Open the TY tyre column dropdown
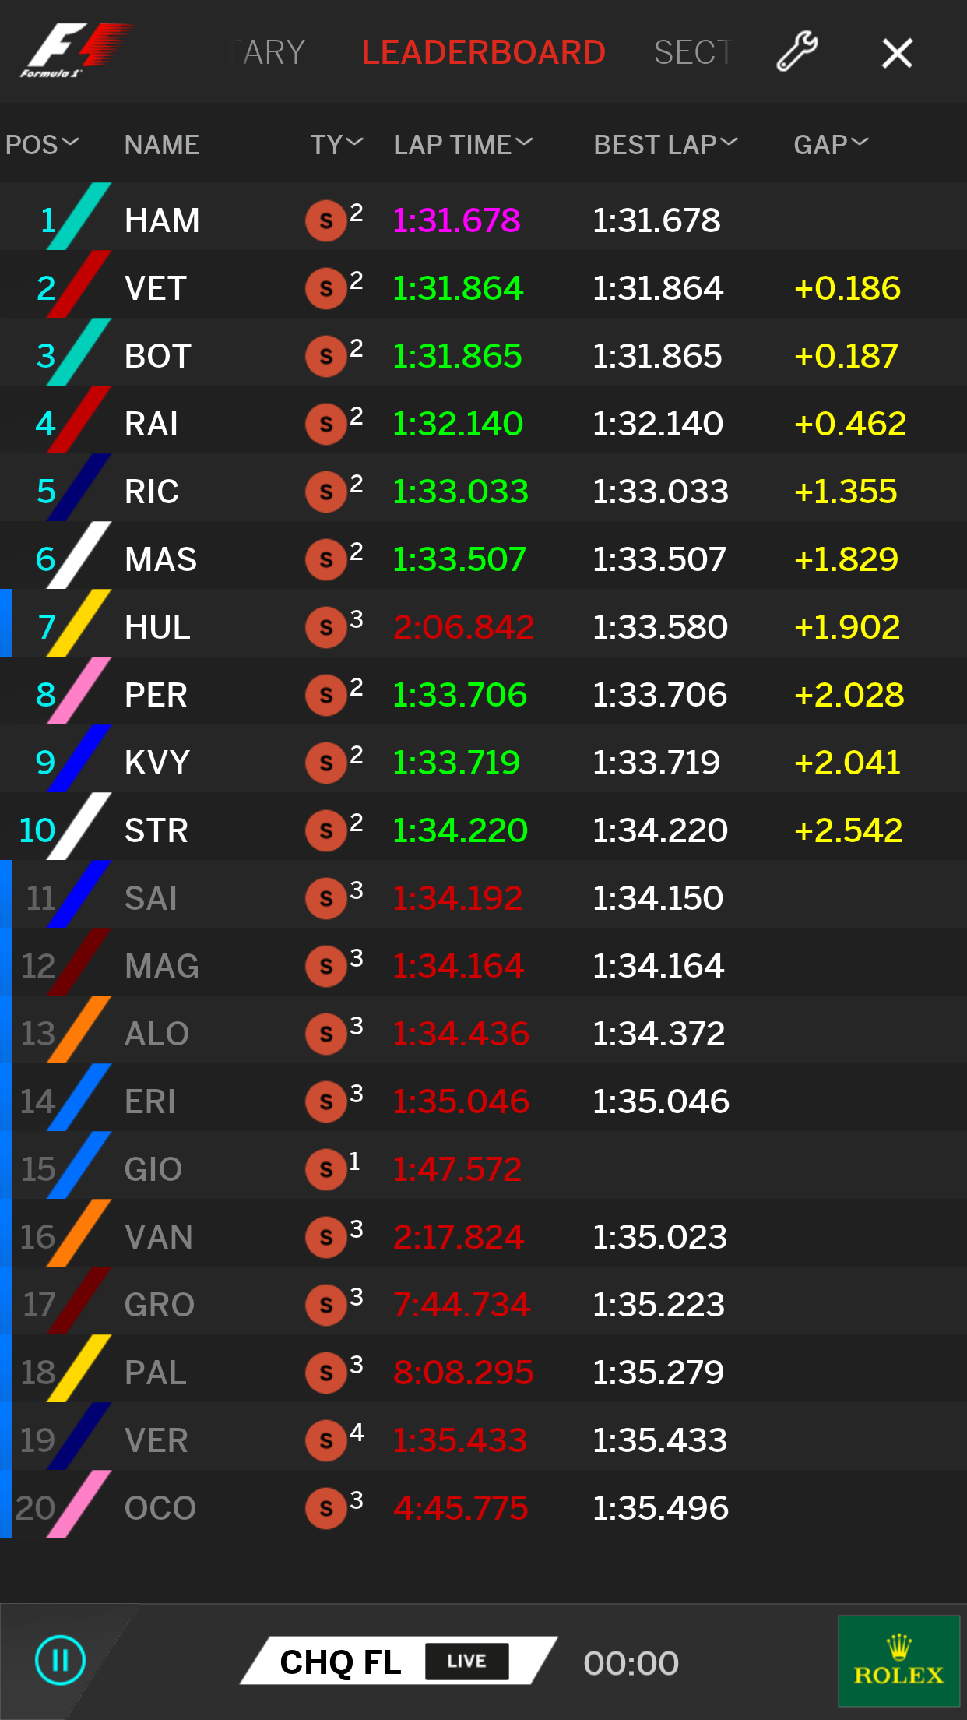 [336, 144]
